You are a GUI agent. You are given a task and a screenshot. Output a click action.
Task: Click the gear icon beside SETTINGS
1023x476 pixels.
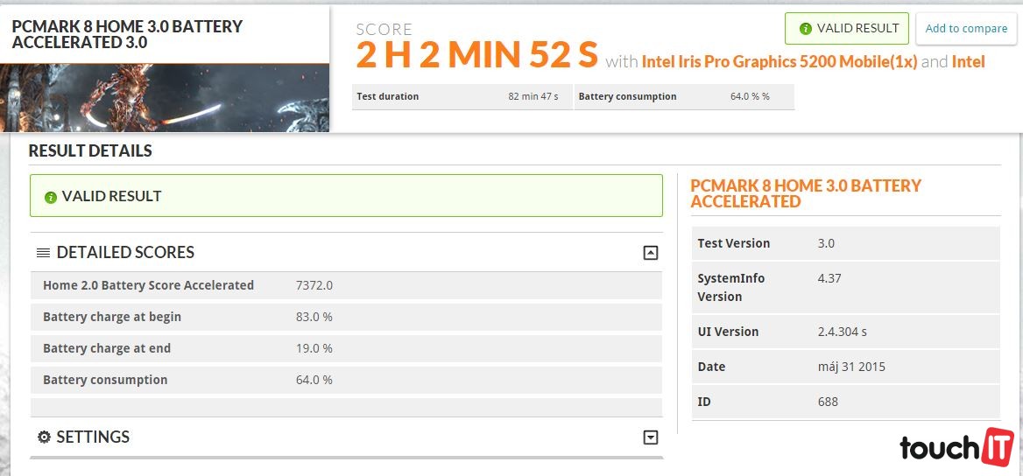click(44, 437)
